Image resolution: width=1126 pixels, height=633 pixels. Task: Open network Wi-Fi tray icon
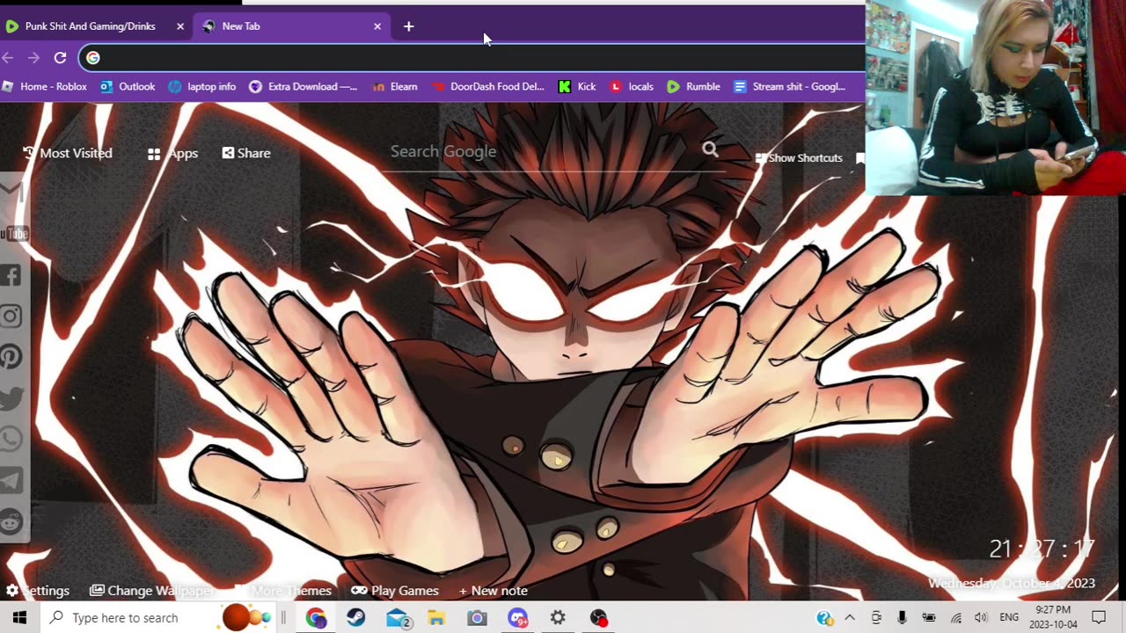[x=955, y=618]
